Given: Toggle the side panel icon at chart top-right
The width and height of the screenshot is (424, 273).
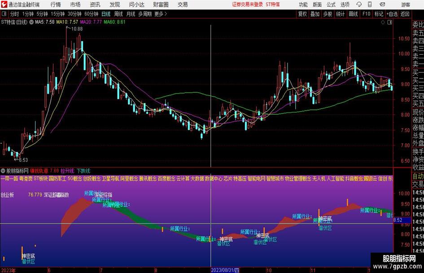Looking at the screenshot, I should [389, 22].
